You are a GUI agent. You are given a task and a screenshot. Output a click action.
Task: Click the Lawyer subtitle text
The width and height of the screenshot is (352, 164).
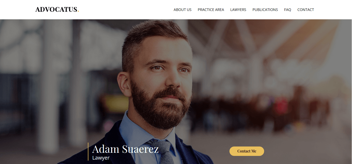[101, 158]
